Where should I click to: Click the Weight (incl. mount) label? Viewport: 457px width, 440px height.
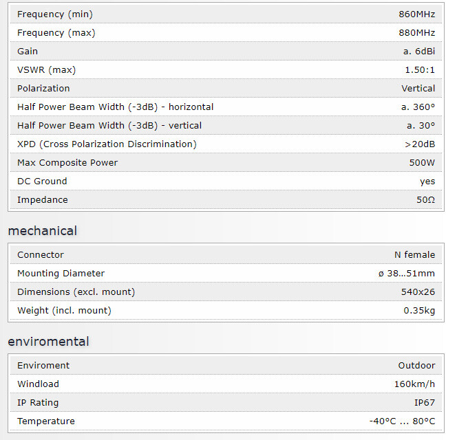tap(64, 310)
